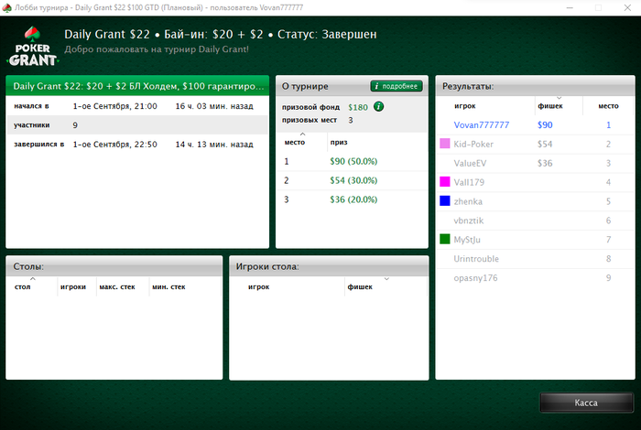641x430 pixels.
Task: Click Vovan777777's $90 winnings cell
Action: click(x=545, y=125)
